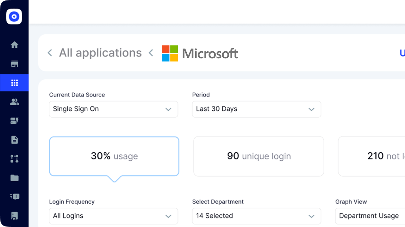405x227 pixels.
Task: Click the blue link at the top right
Action: (402, 53)
